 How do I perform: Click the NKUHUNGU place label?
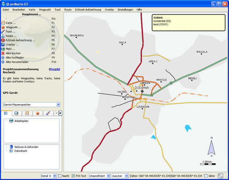(77, 36)
